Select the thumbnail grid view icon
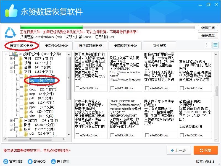 pyautogui.click(x=215, y=45)
